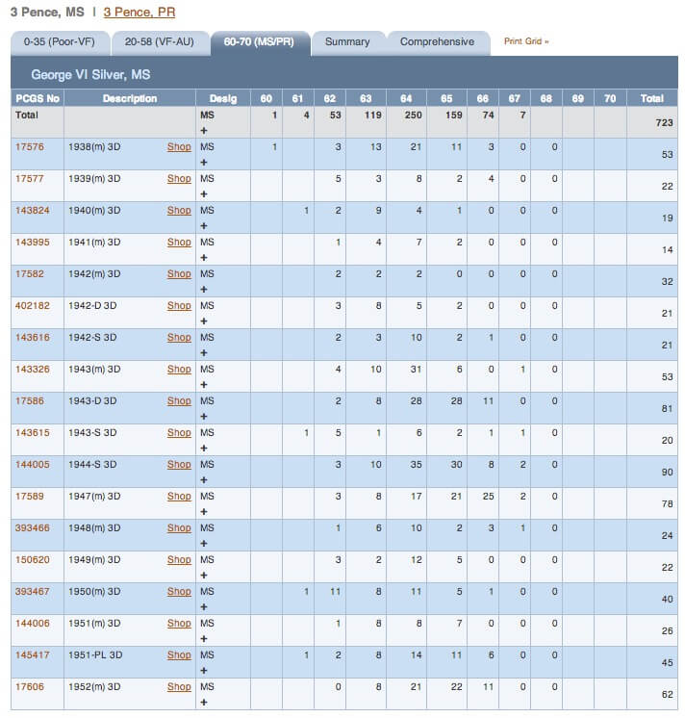This screenshot has height=718, width=685.
Task: Expand plus icon for 1938(m) 3D row
Action: click(204, 163)
